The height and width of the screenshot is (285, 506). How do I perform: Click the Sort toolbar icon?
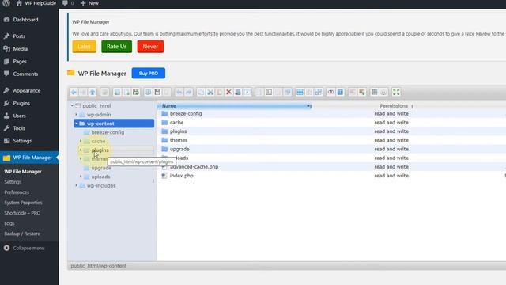[383, 92]
